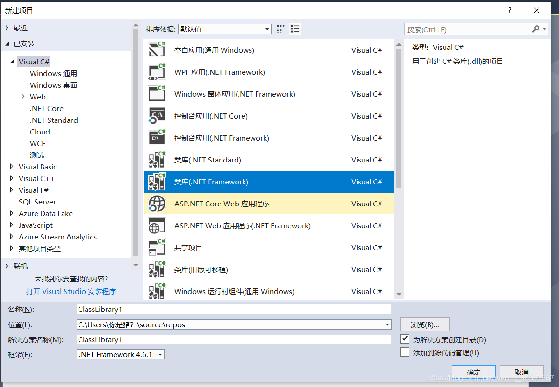Click the 类库(旧版可移植) template icon

coord(157,269)
